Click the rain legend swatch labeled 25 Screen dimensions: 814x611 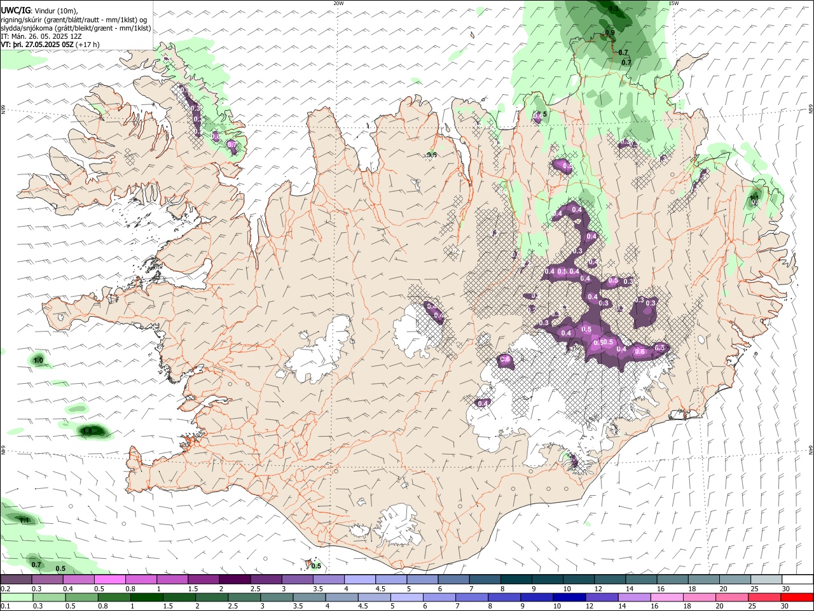(x=764, y=597)
